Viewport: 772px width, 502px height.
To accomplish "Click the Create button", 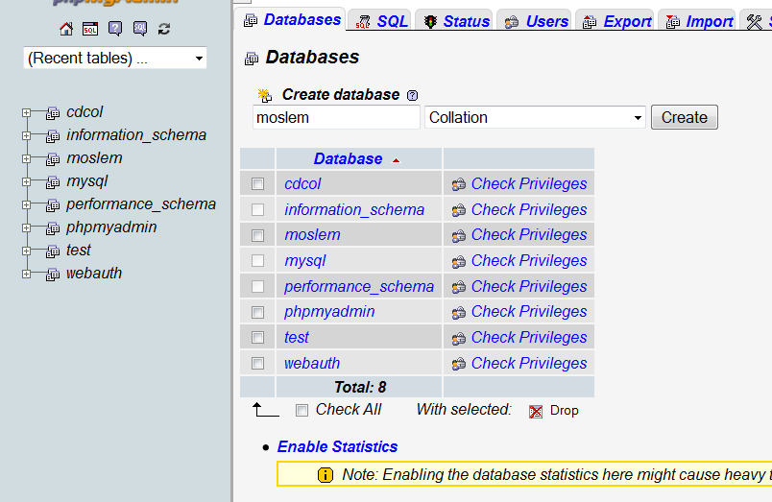I will tap(685, 118).
